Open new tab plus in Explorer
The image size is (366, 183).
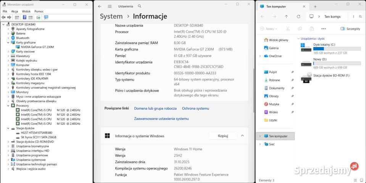click(315, 6)
